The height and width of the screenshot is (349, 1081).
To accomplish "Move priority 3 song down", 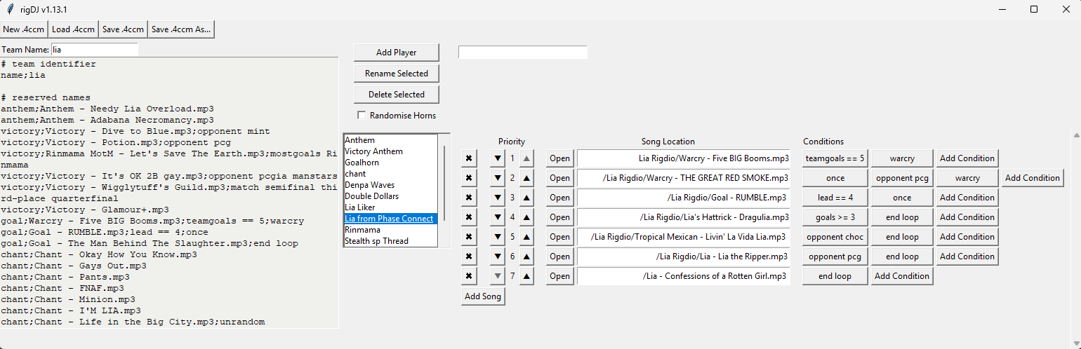I will coord(498,198).
